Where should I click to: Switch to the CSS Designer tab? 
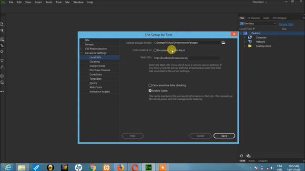[x=279, y=18]
